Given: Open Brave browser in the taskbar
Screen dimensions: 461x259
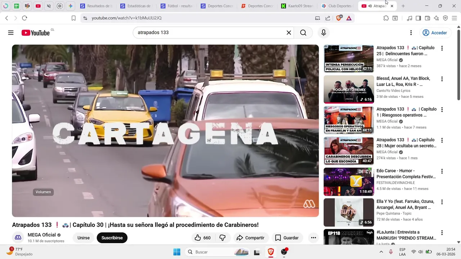Looking at the screenshot, I should point(270,252).
